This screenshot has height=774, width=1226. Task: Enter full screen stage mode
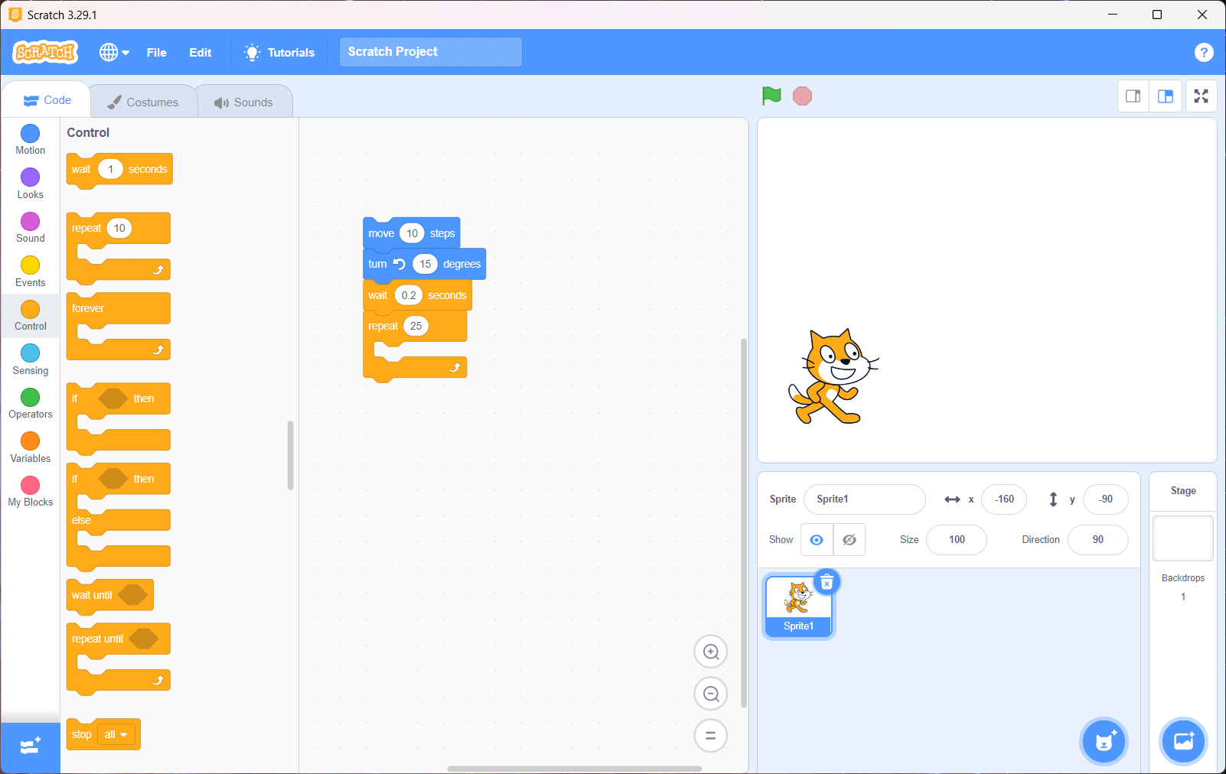1201,96
